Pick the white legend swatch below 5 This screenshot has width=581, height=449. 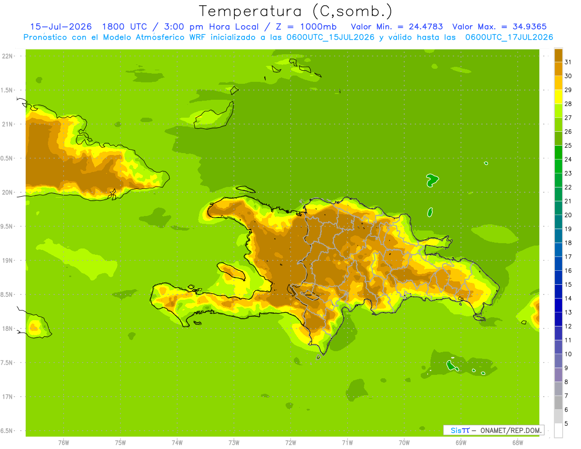click(558, 430)
